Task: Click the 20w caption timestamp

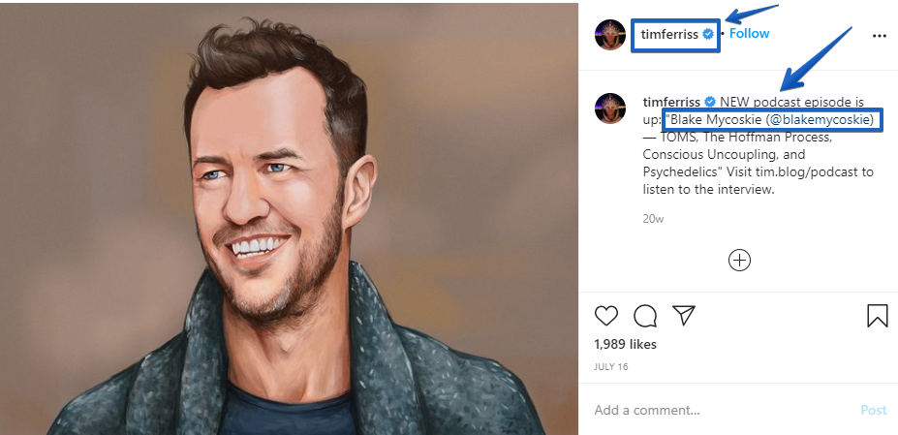Action: click(653, 219)
